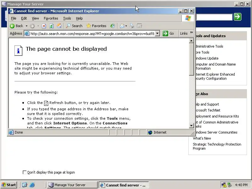Click the Links toolbar label
252x189 pixels.
click(x=184, y=33)
